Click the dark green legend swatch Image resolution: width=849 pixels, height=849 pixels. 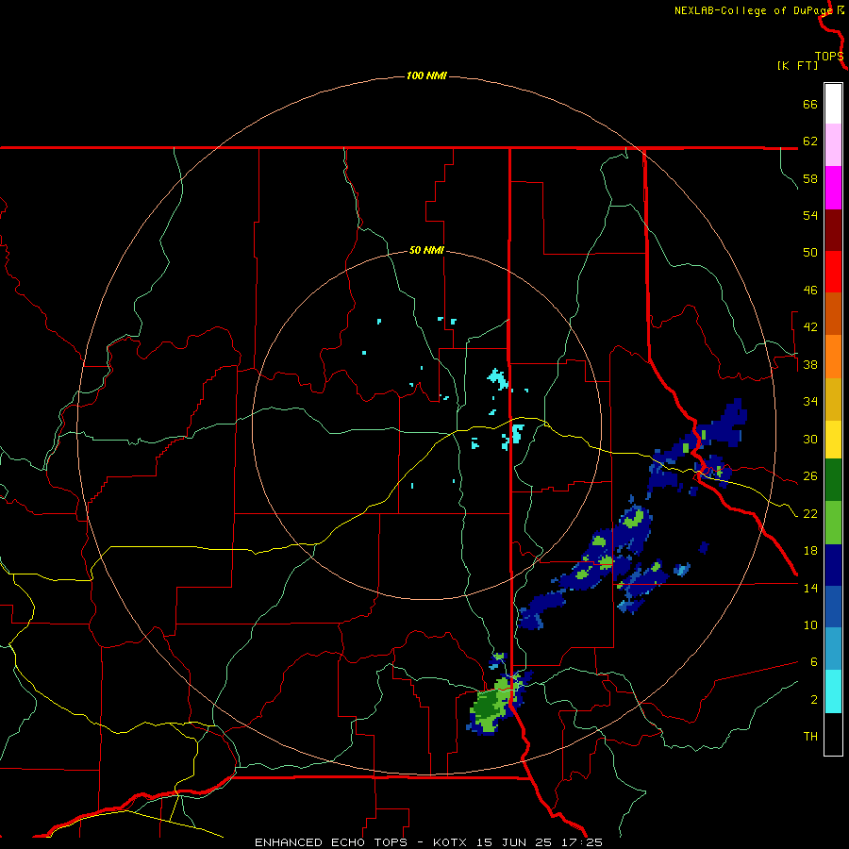[833, 480]
